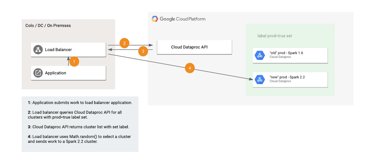Click the Google Cloud Platform title text
The image size is (375, 164).
click(183, 19)
